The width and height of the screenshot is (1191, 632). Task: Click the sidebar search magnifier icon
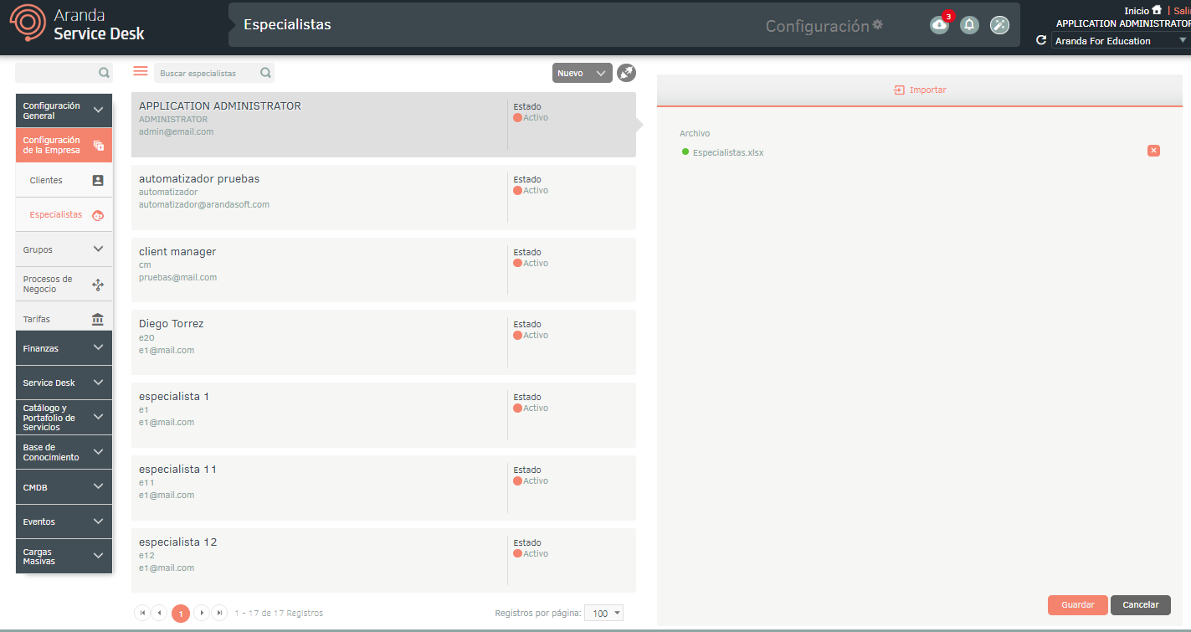click(104, 73)
